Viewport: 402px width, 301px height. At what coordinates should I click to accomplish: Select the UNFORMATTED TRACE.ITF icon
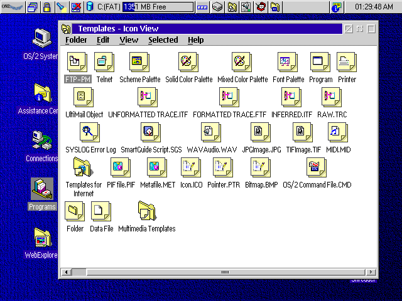click(148, 97)
